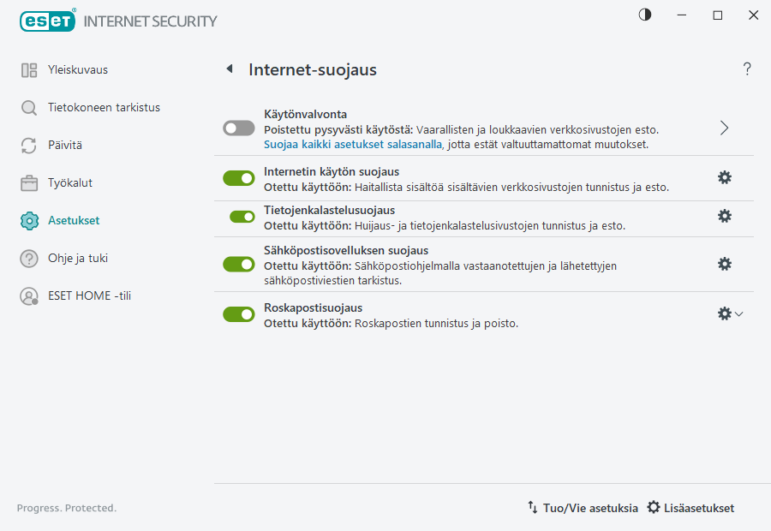Collapse Internet-suojaus with the back arrow
Image resolution: width=771 pixels, height=531 pixels.
pyautogui.click(x=230, y=69)
